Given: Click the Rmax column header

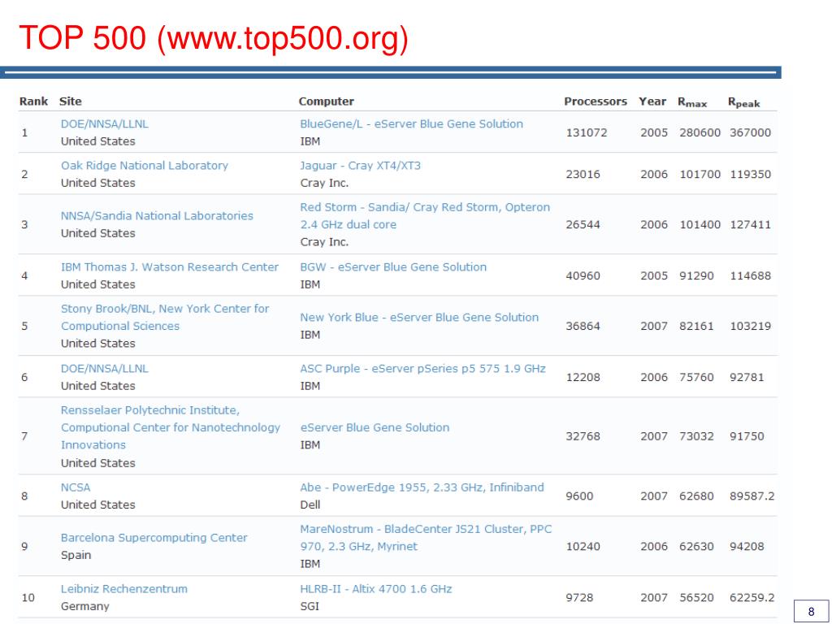Looking at the screenshot, I should [692, 102].
